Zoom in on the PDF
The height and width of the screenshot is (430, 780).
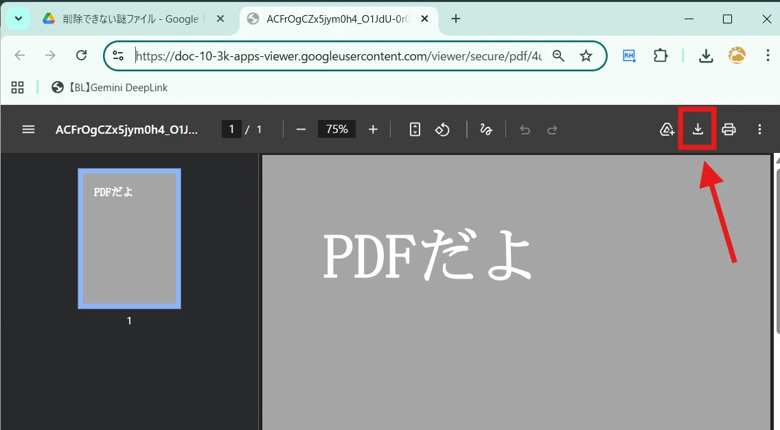[373, 129]
